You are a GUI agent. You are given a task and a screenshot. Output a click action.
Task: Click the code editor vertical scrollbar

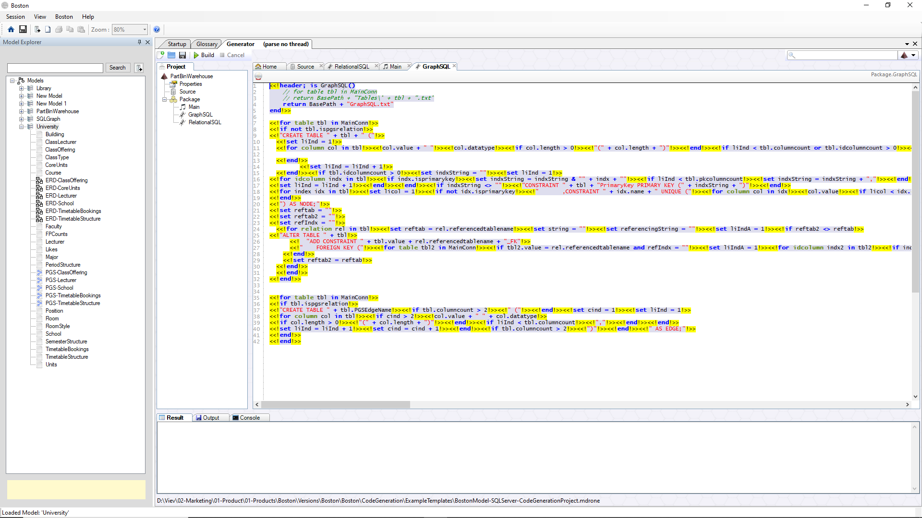pos(915,192)
